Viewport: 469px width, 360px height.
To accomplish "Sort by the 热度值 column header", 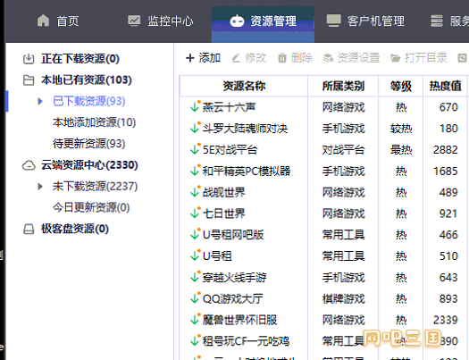I will 446,86.
